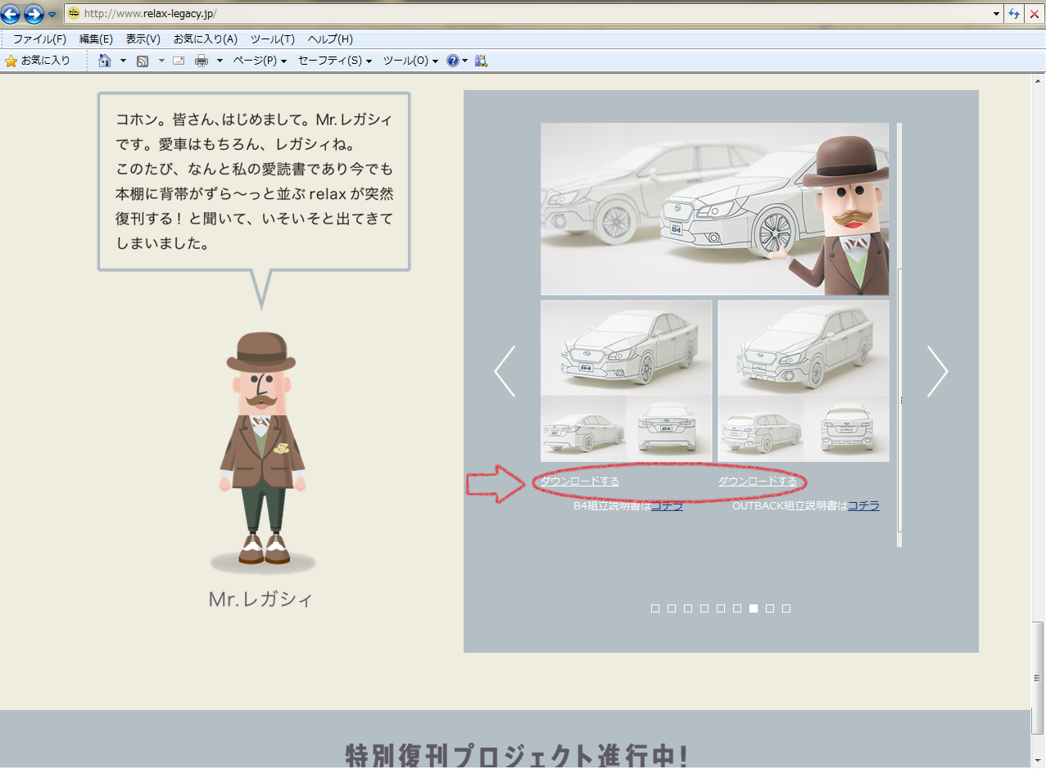Click the browser Back arrow button

(x=11, y=14)
